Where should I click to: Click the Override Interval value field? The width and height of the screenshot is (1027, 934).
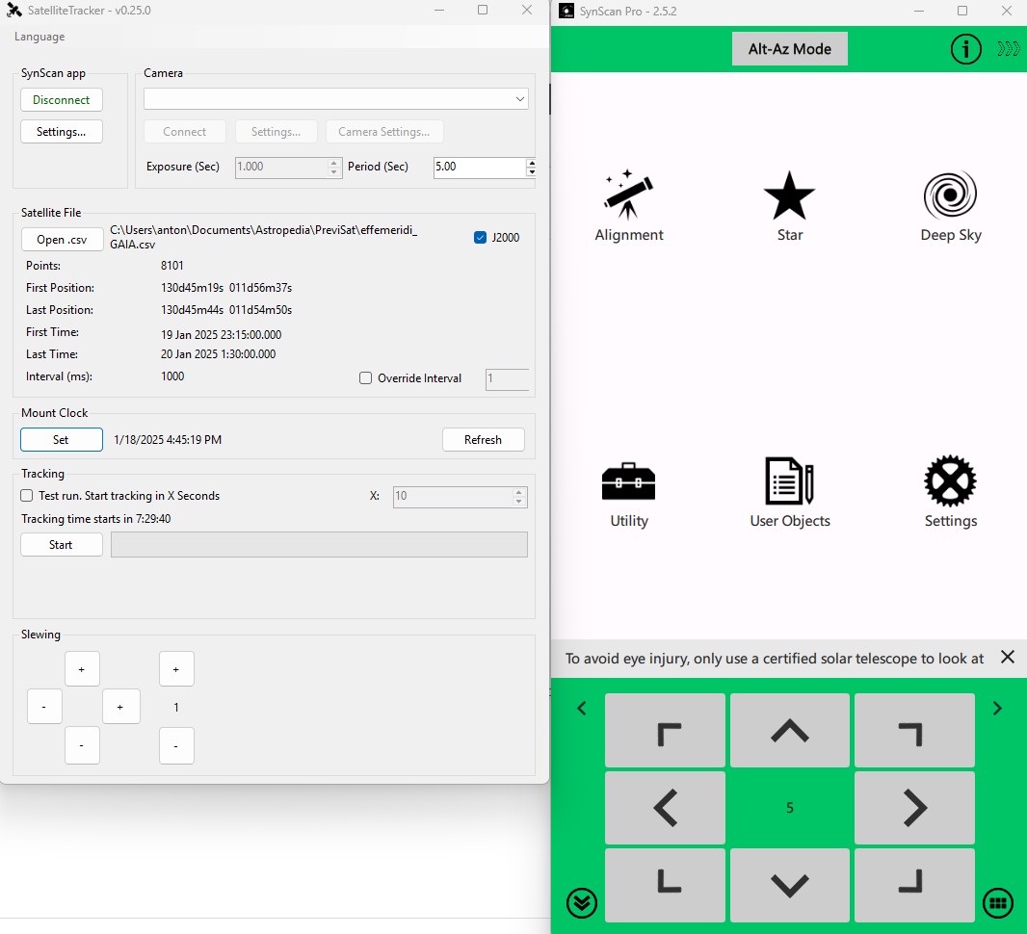pos(507,378)
